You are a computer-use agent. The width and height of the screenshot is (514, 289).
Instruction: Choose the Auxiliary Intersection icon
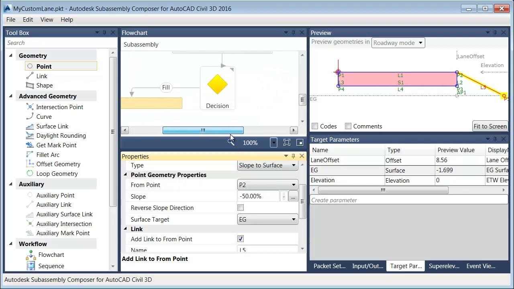click(x=30, y=224)
